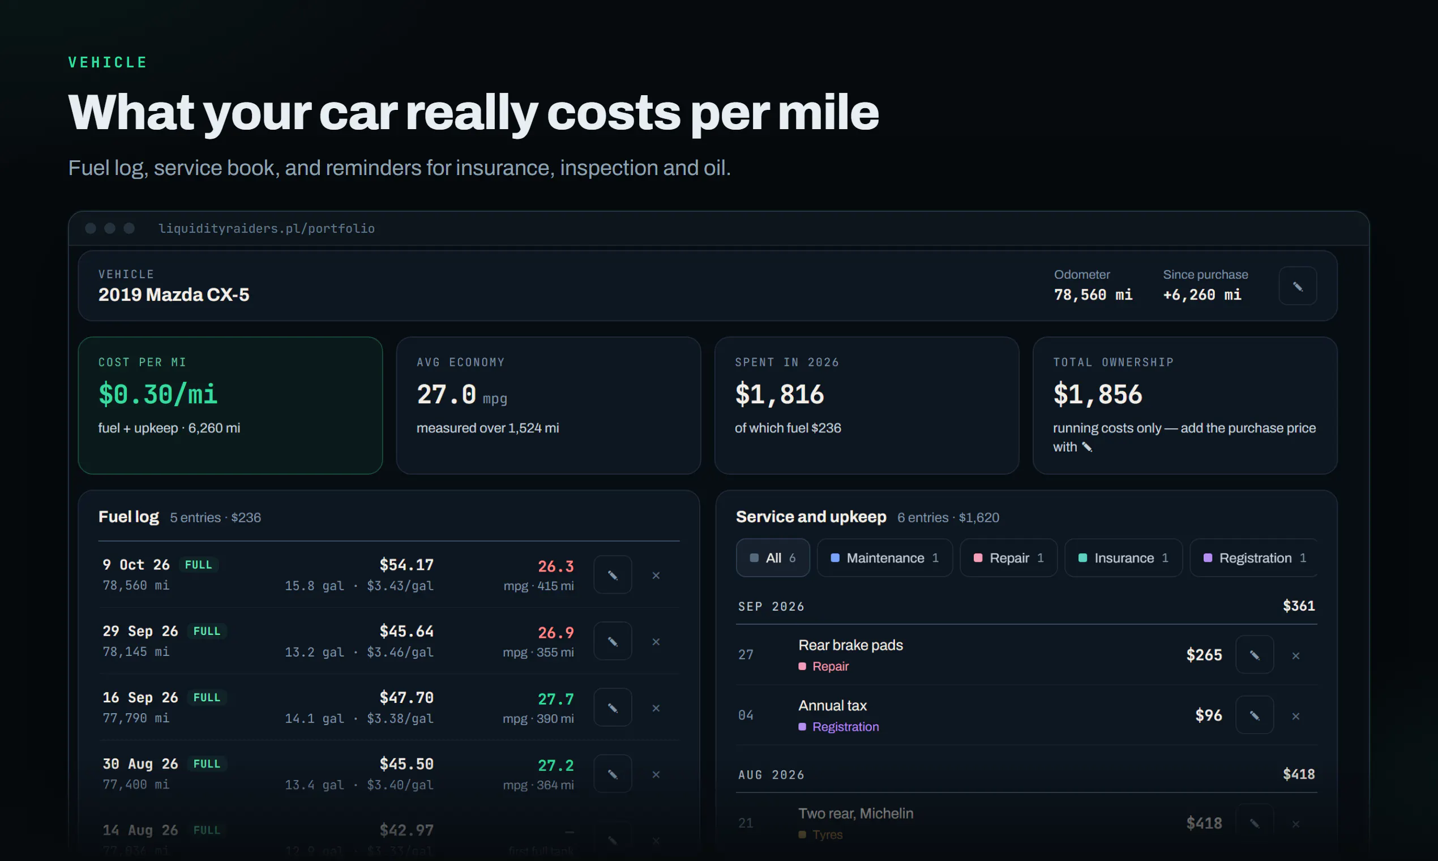Image resolution: width=1438 pixels, height=861 pixels.
Task: Click the liquidityraiders.pl/portfolio address text
Action: 267,228
